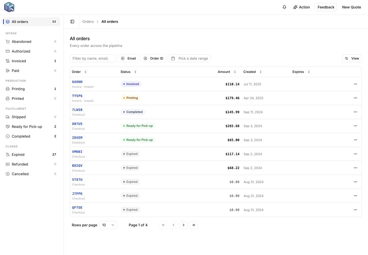Open the Feedback button

pyautogui.click(x=326, y=7)
